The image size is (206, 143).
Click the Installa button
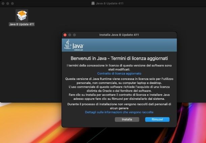pyautogui.click(x=127, y=119)
